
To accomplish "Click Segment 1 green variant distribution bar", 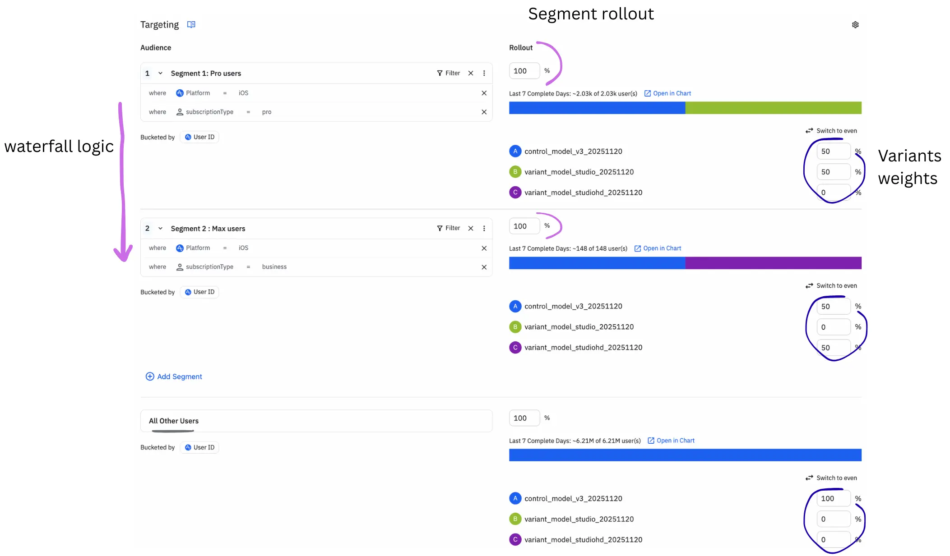I will (773, 108).
